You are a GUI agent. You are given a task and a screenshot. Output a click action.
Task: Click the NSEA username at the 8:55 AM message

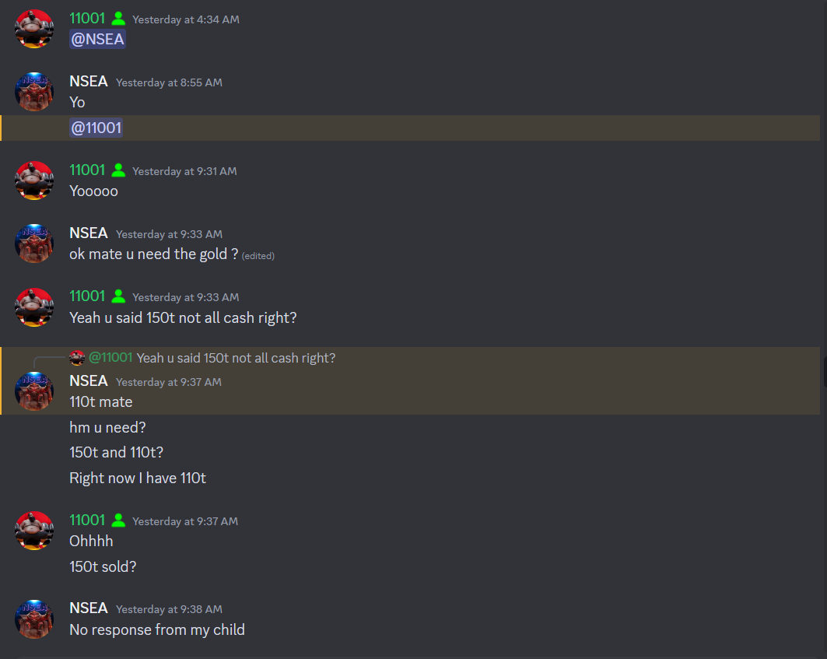click(x=89, y=81)
